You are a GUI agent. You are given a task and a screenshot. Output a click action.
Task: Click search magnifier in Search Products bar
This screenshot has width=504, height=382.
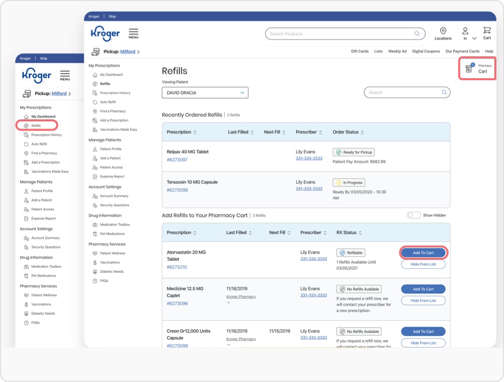pos(417,34)
